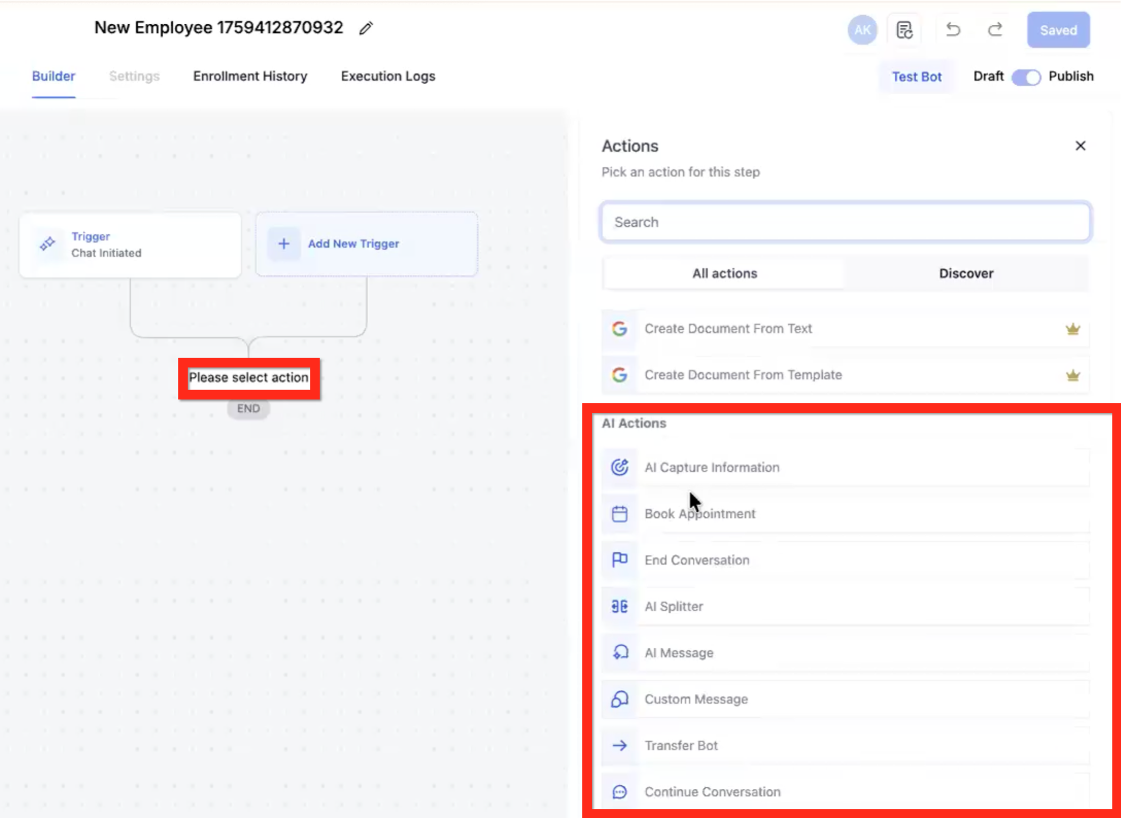Screen dimensions: 1121x818
Task: Click the Please select action node
Action: [248, 378]
